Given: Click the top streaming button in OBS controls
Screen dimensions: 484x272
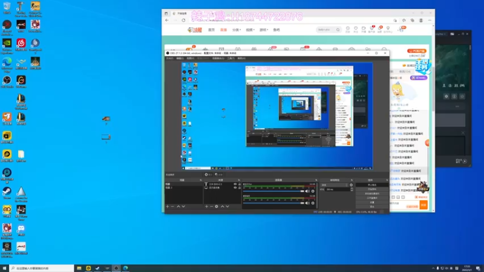Looking at the screenshot, I should (372, 185).
